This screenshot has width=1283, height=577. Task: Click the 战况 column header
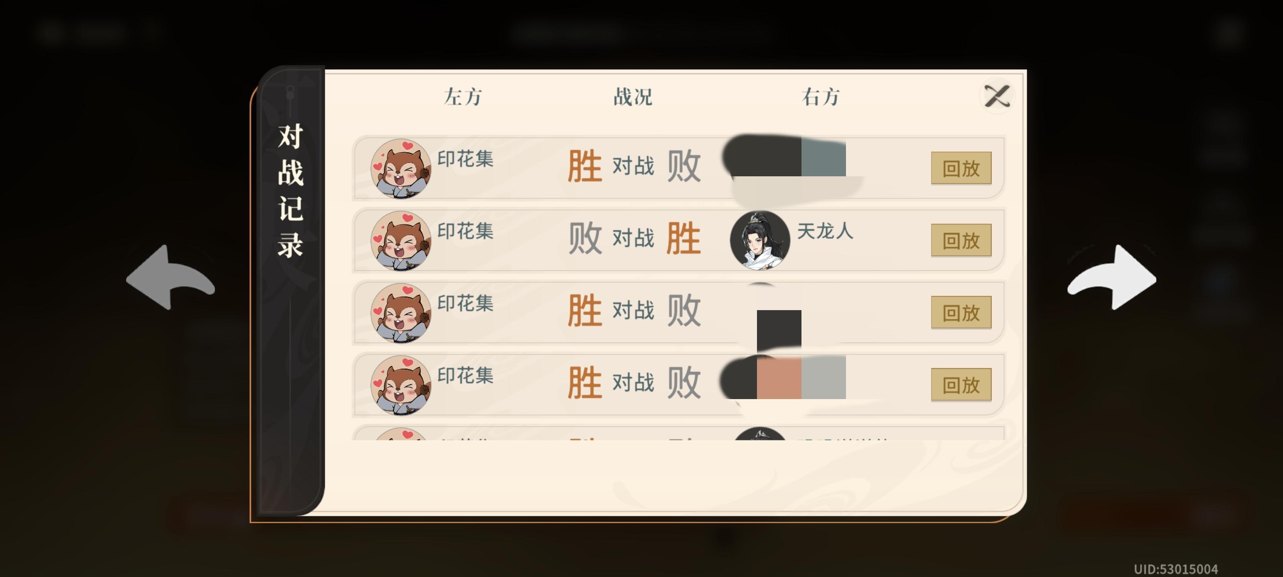tap(633, 97)
